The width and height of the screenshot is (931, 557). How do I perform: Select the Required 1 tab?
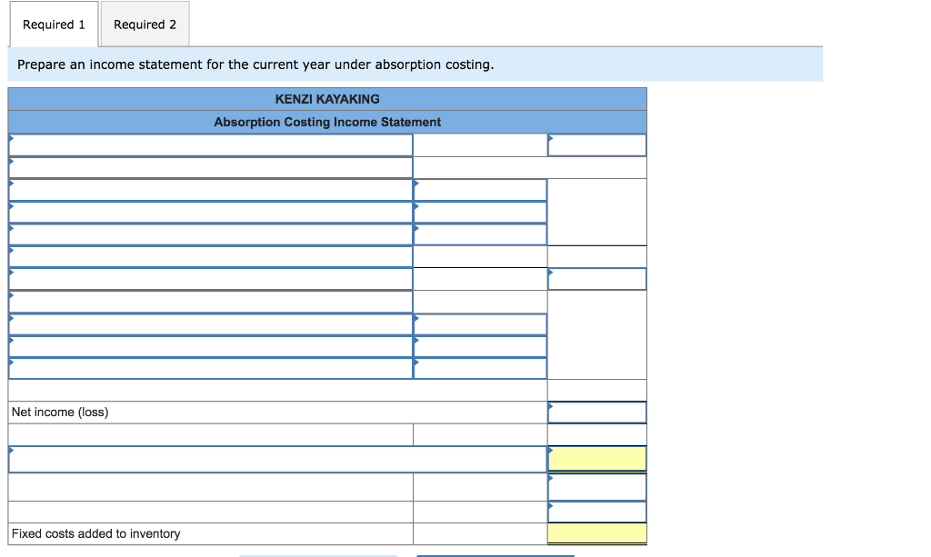click(53, 25)
